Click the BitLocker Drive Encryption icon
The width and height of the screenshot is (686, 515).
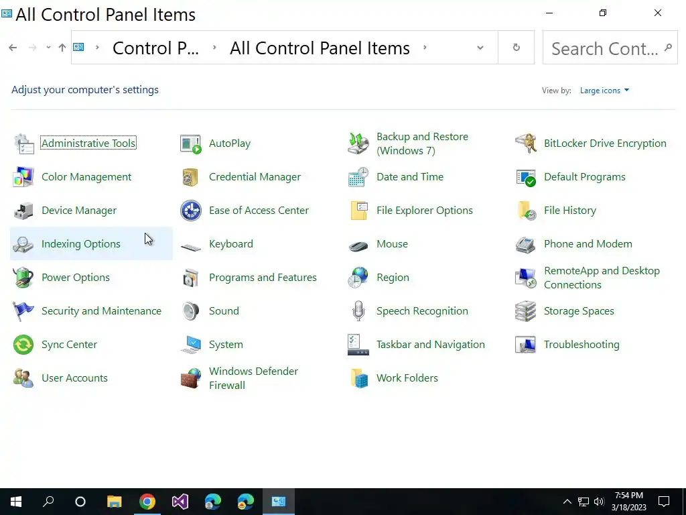point(526,144)
